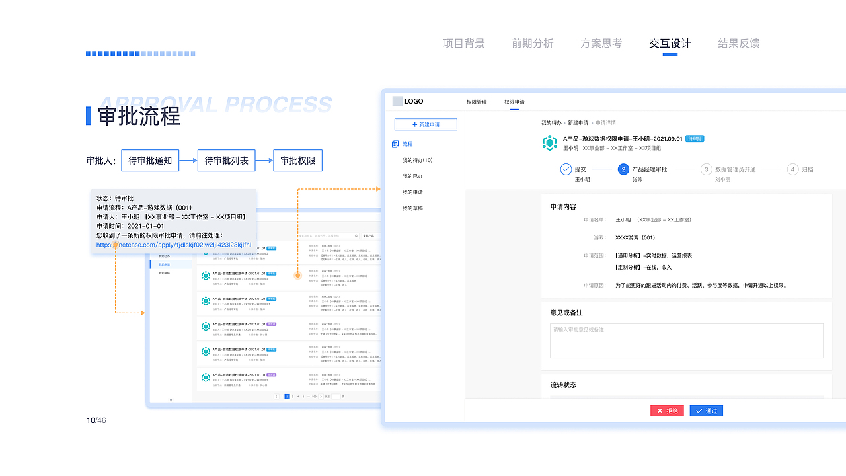
Task: Click the 10/46 page number
Action: tap(96, 420)
